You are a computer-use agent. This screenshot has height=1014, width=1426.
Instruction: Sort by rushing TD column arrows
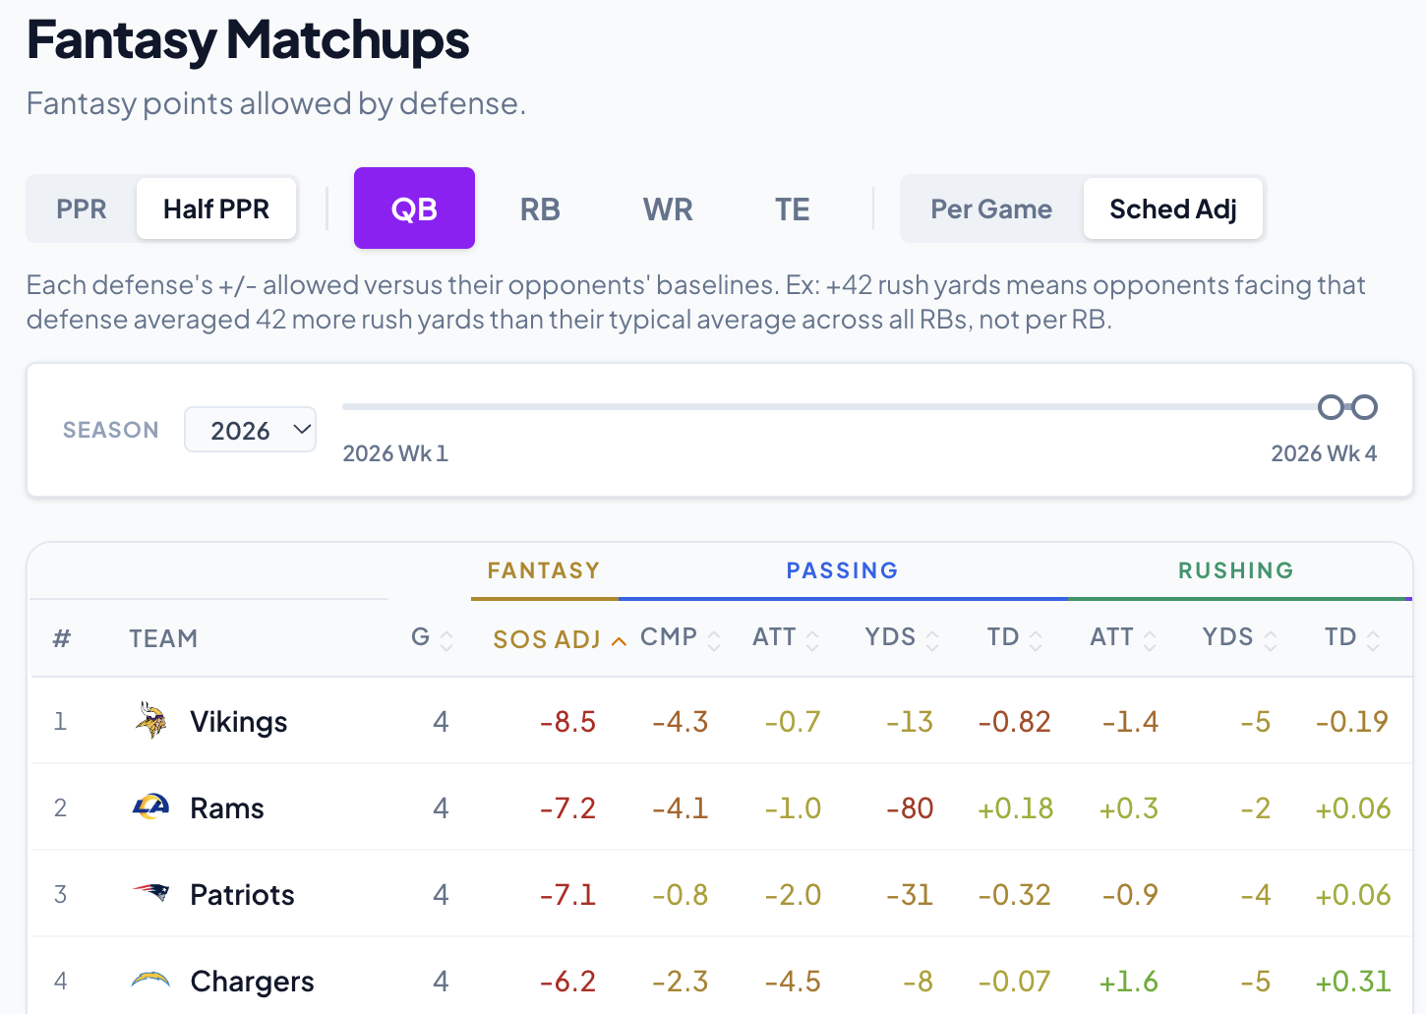click(x=1373, y=640)
